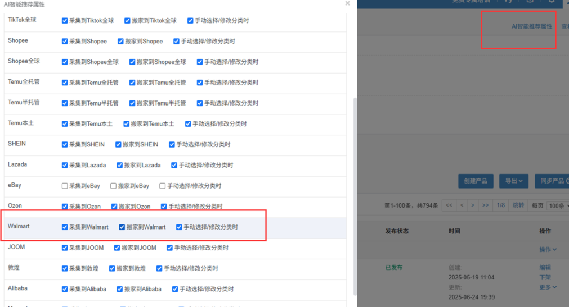This screenshot has width=569, height=307.
Task: Uncheck 采集到Ozon checkbox
Action: (x=65, y=207)
